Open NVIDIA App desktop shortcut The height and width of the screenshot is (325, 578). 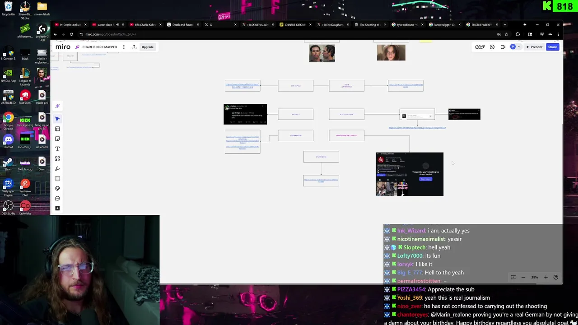click(x=8, y=75)
